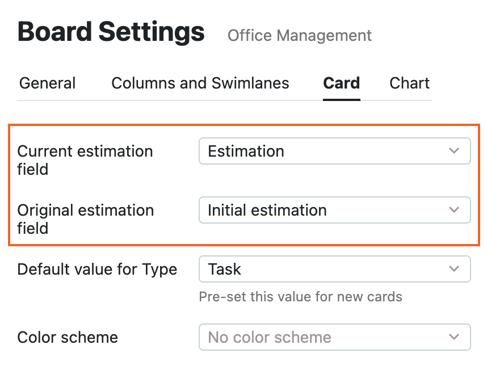Open the Color scheme dropdown

click(x=334, y=338)
